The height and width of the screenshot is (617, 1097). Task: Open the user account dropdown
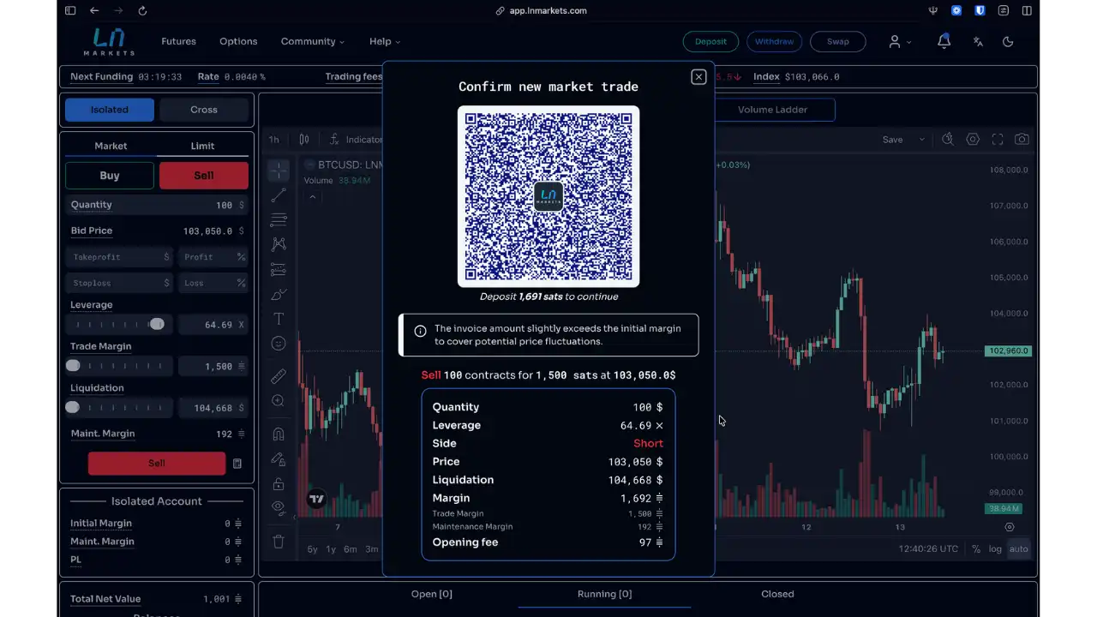pos(899,41)
